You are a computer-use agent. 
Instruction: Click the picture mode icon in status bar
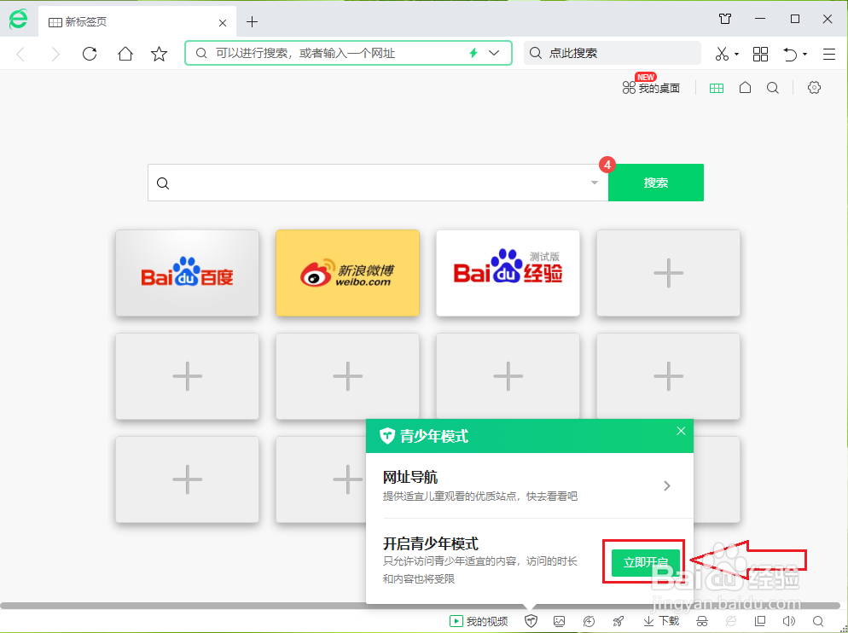(x=559, y=621)
